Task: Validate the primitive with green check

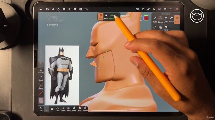Action: click(112, 17)
